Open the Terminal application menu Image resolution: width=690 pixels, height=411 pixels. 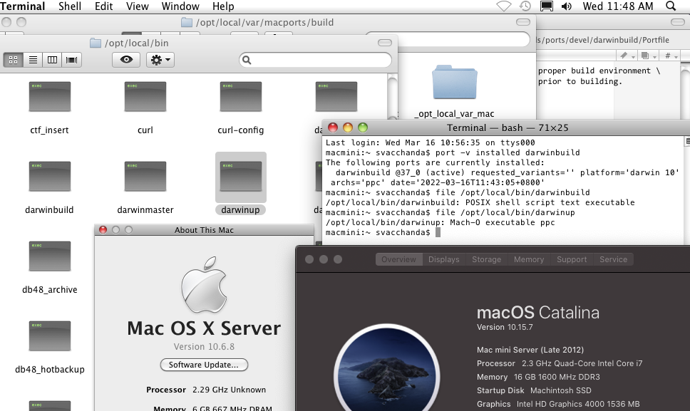click(22, 6)
